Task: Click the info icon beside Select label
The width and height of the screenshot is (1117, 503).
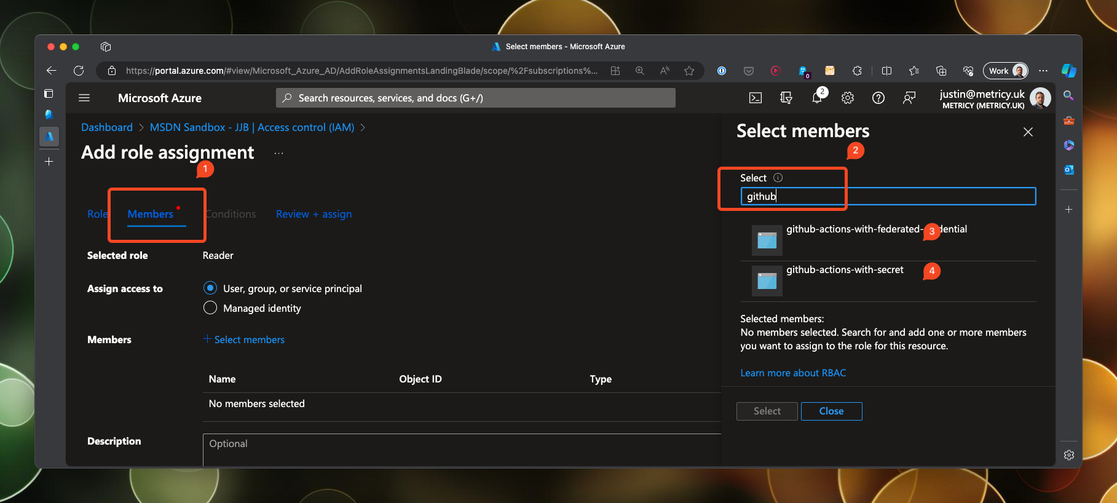Action: point(778,178)
